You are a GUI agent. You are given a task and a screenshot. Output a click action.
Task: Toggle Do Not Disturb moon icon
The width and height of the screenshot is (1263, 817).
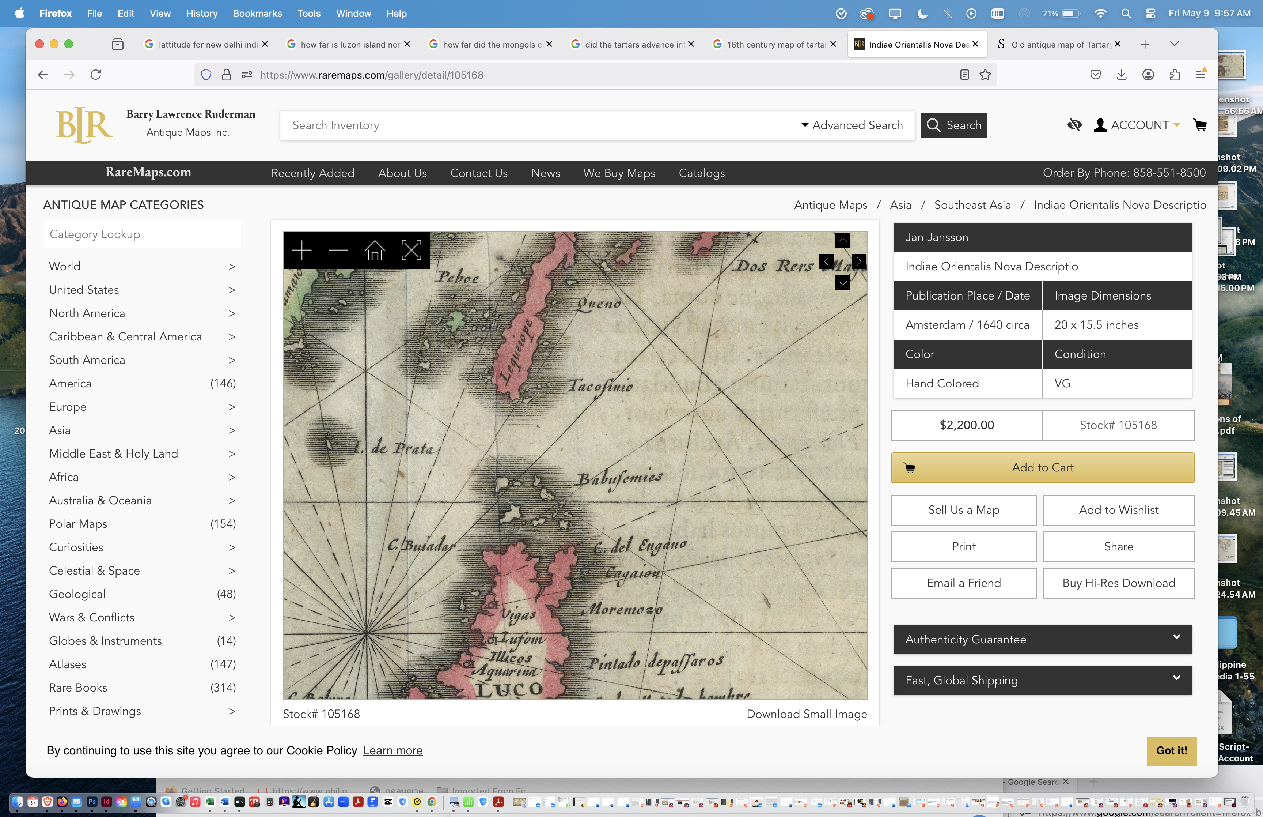coord(922,13)
